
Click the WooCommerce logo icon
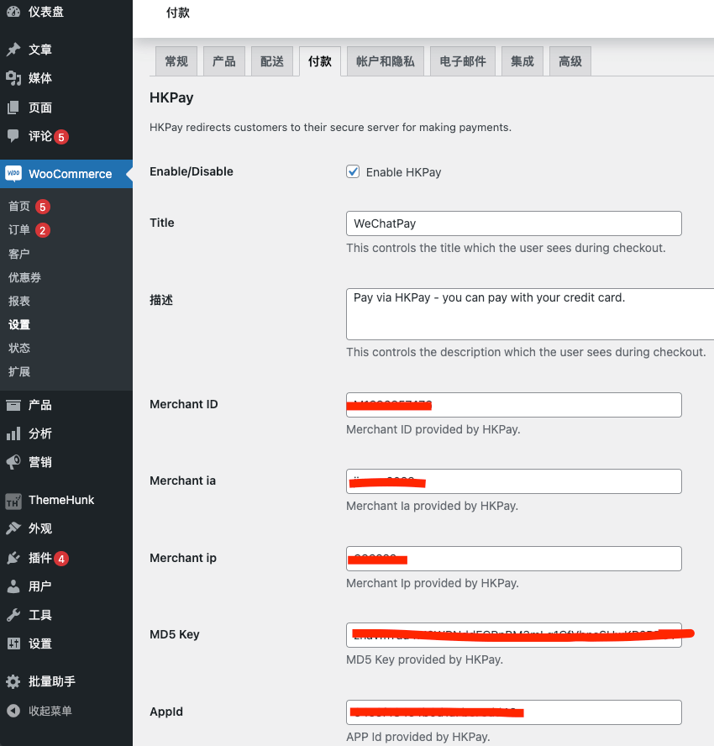coord(13,174)
